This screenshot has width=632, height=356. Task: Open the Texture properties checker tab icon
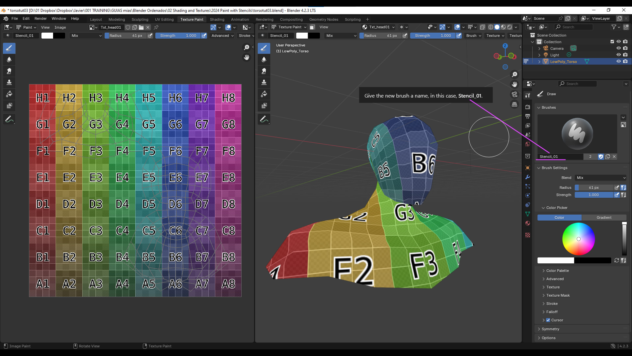528,235
